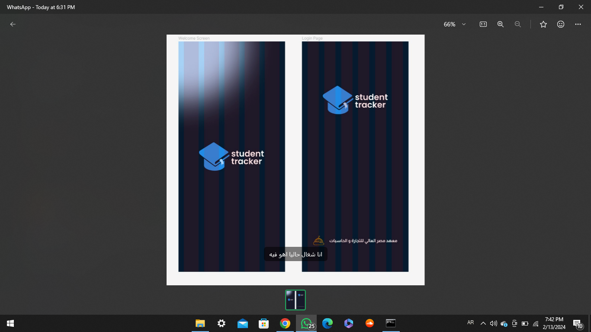Image resolution: width=591 pixels, height=332 pixels.
Task: Open the volume control speaker icon
Action: click(494, 323)
